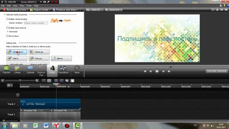Open the Help menu
Screen dimensions: 229x129
tap(36, 6)
